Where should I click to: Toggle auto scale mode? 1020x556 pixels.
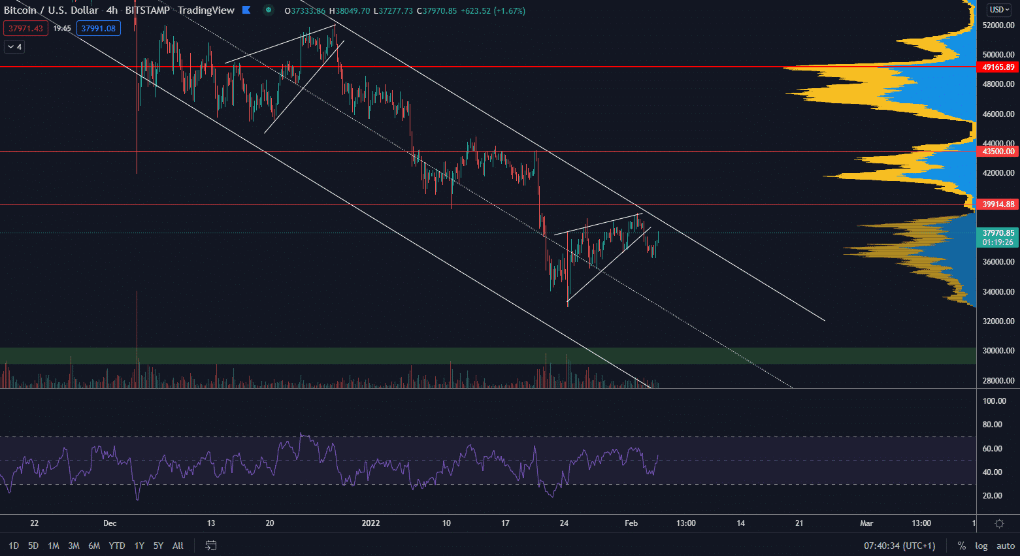(1006, 546)
